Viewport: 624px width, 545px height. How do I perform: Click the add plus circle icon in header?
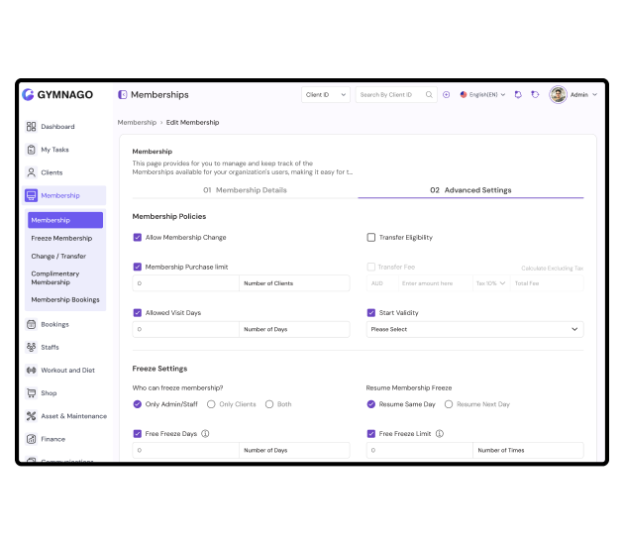(447, 95)
